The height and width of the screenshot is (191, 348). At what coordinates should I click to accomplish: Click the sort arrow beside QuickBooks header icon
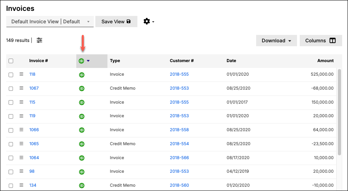(x=88, y=61)
